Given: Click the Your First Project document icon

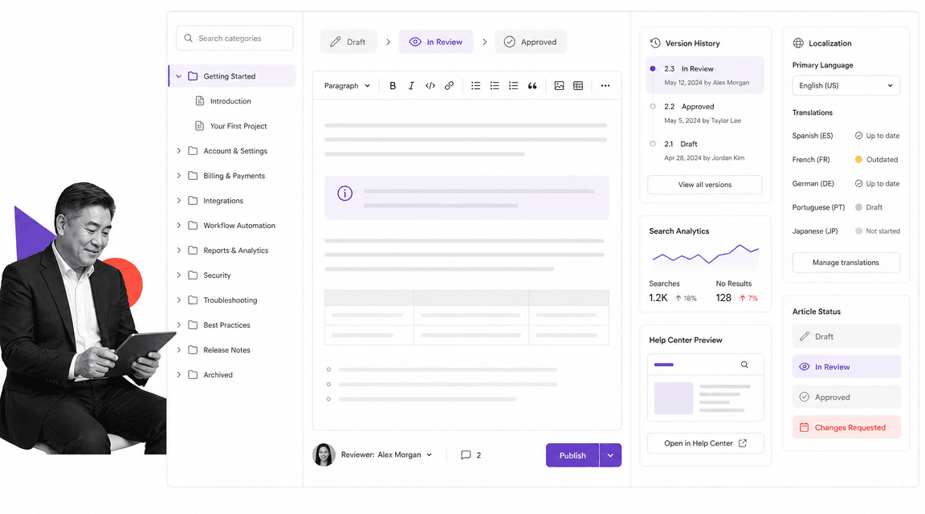Looking at the screenshot, I should click(x=199, y=126).
